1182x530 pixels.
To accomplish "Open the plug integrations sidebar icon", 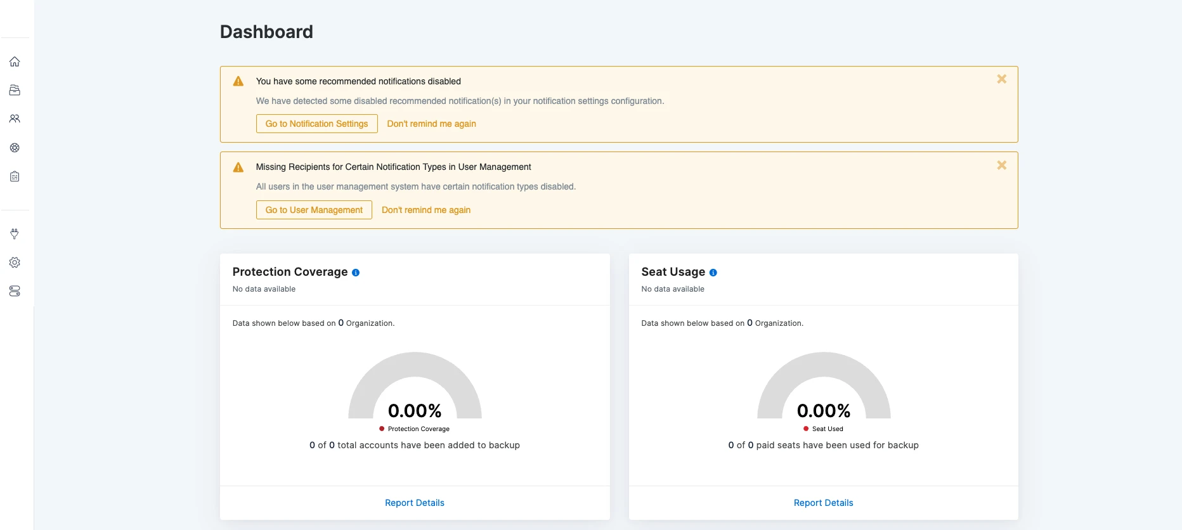I will (15, 234).
